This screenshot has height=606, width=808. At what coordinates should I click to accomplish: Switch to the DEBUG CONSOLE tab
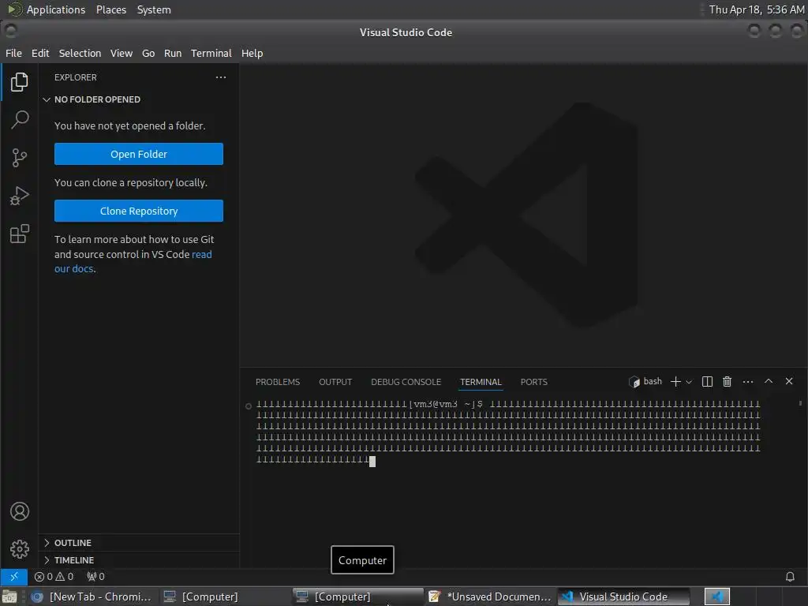[406, 382]
